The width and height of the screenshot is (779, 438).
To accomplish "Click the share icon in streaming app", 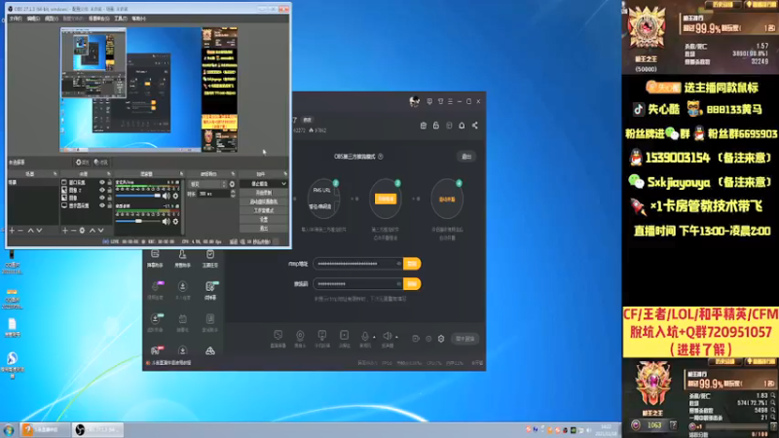I will tap(475, 126).
